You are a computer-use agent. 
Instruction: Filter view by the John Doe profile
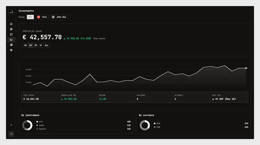pos(59,17)
